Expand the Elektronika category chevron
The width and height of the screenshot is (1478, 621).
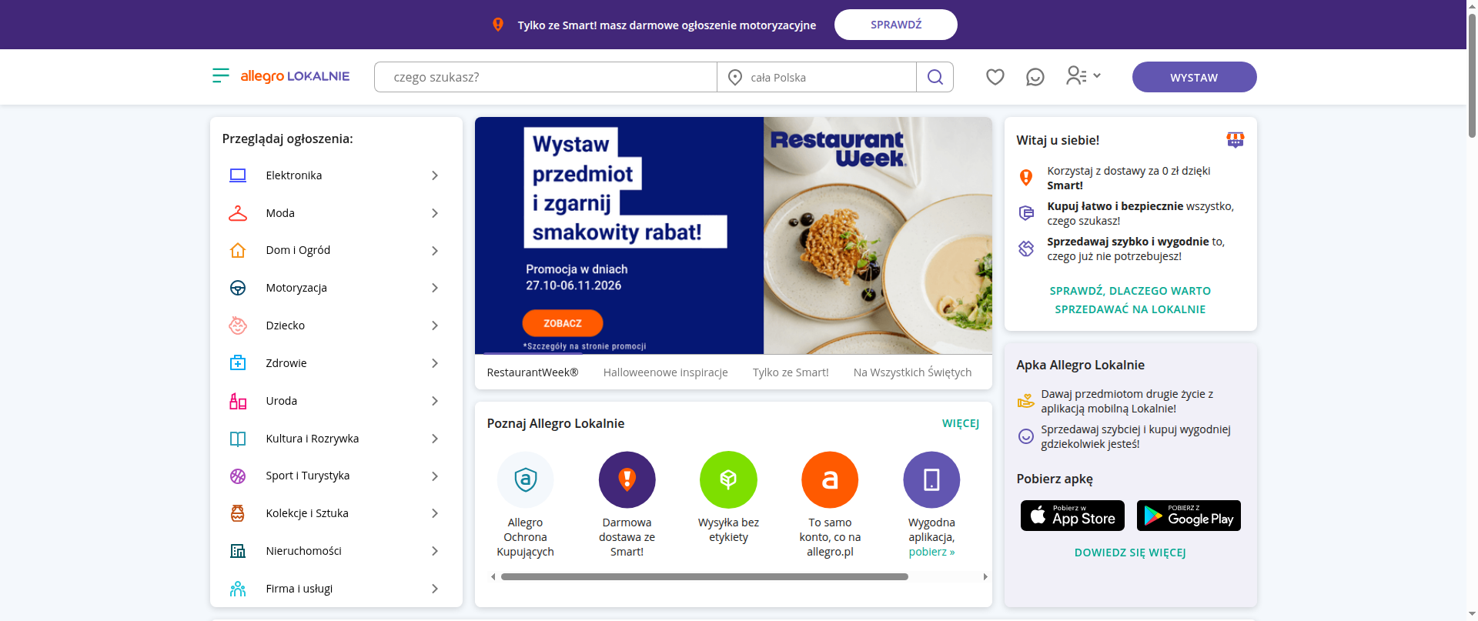(435, 175)
